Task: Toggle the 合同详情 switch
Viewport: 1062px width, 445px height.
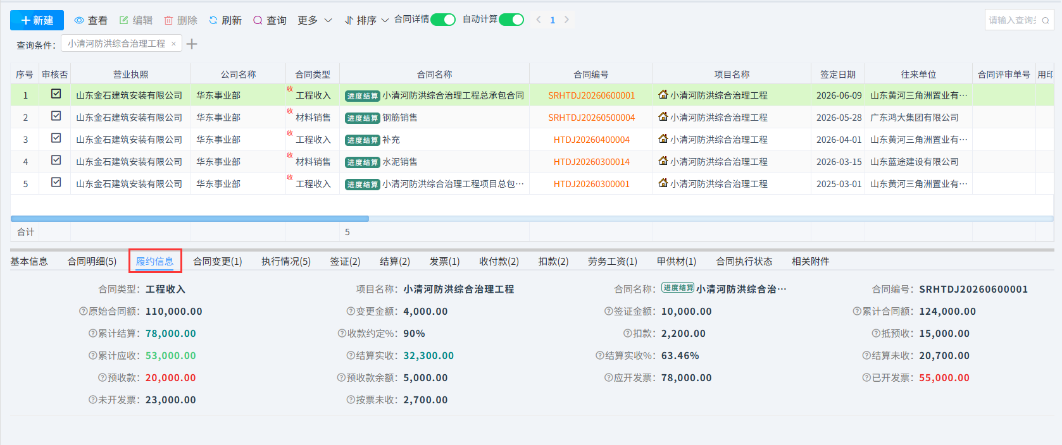Action: (443, 20)
